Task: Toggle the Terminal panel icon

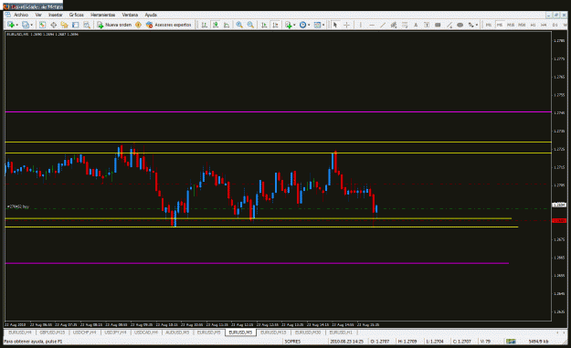Action: (x=76, y=25)
